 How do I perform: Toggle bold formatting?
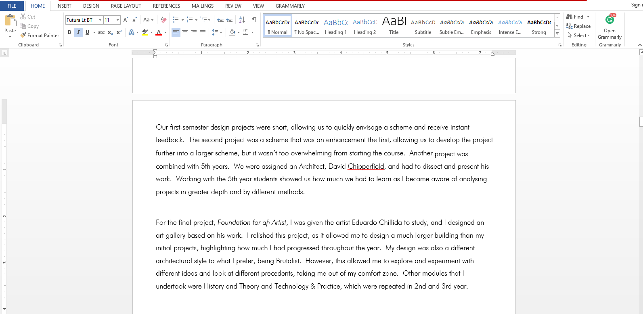69,32
